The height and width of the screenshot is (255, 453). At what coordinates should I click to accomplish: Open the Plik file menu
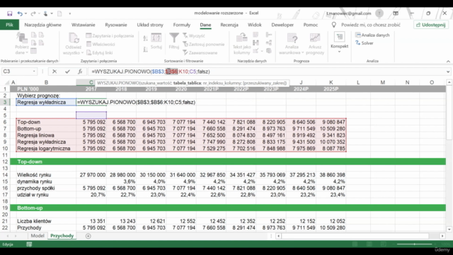(x=9, y=25)
